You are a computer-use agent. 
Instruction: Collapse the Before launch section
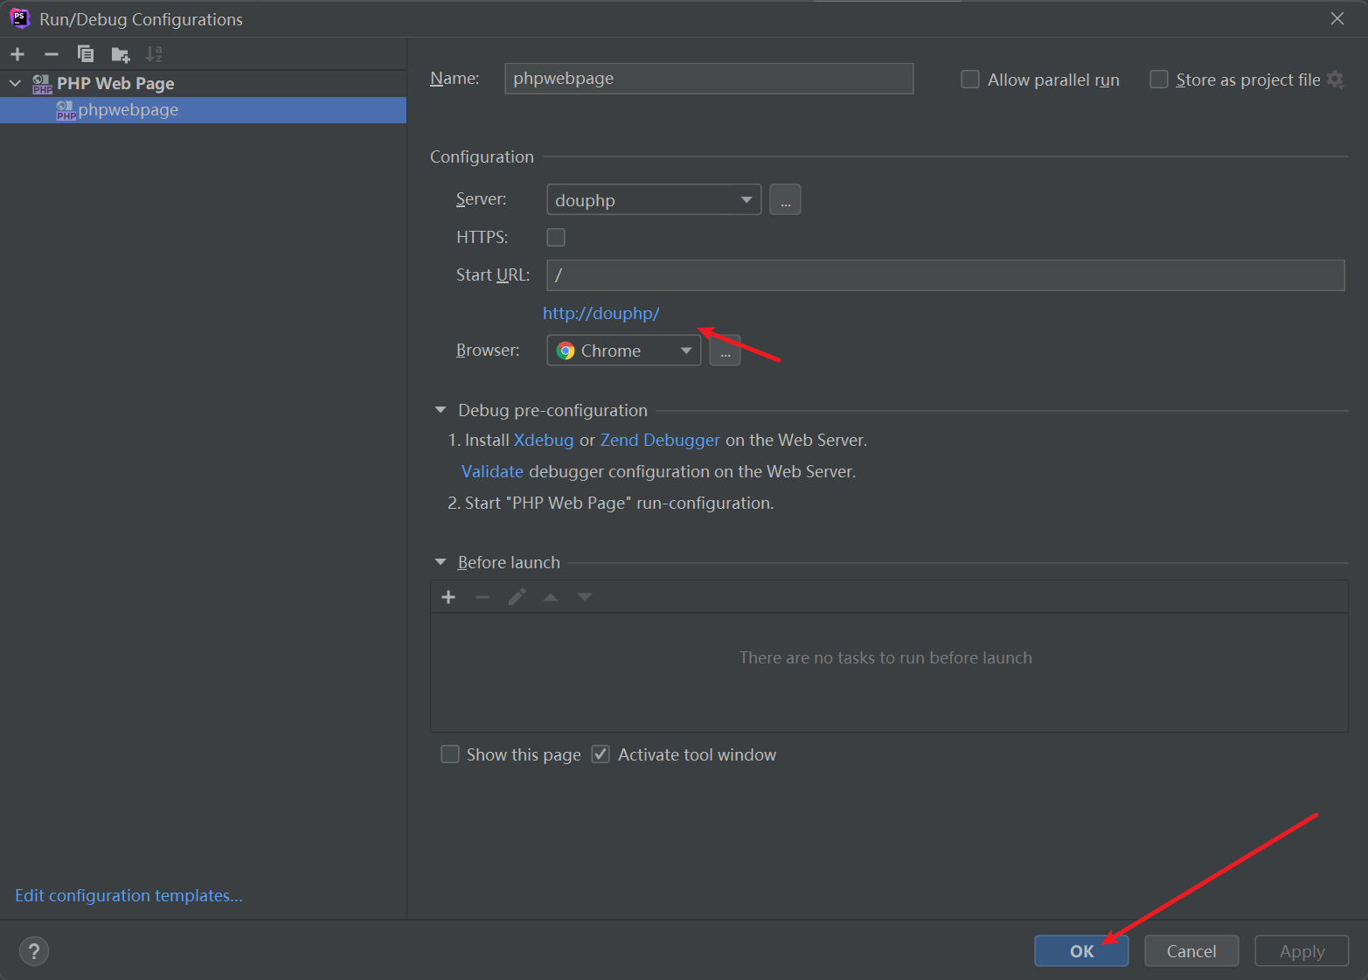tap(441, 562)
